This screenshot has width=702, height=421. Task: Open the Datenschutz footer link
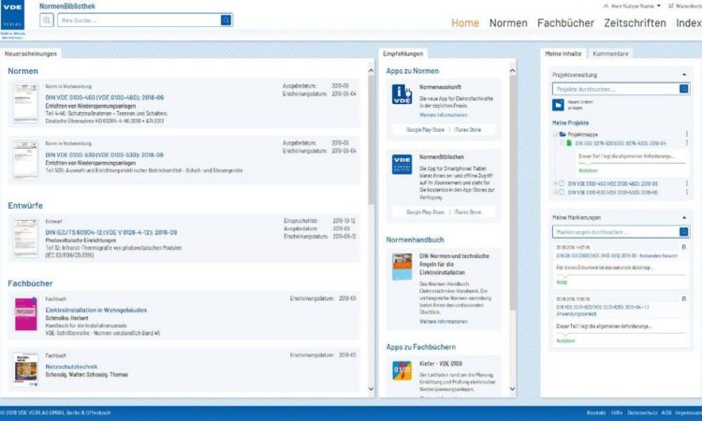641,413
